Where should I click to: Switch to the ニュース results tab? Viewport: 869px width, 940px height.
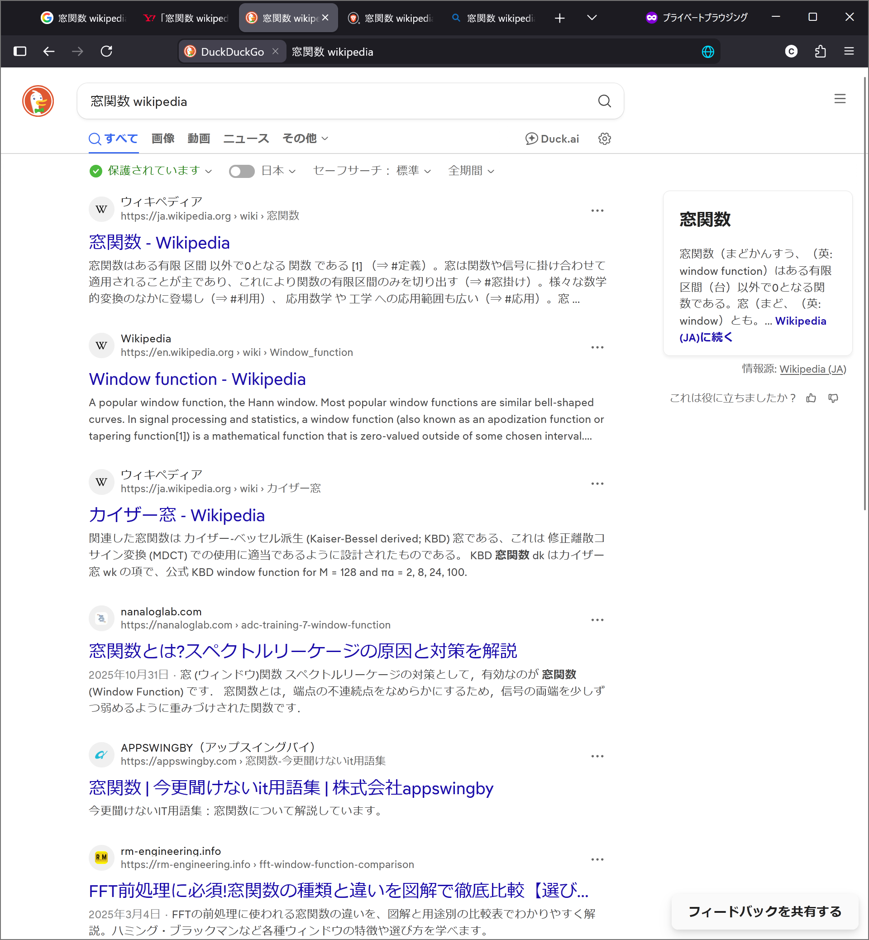point(245,138)
